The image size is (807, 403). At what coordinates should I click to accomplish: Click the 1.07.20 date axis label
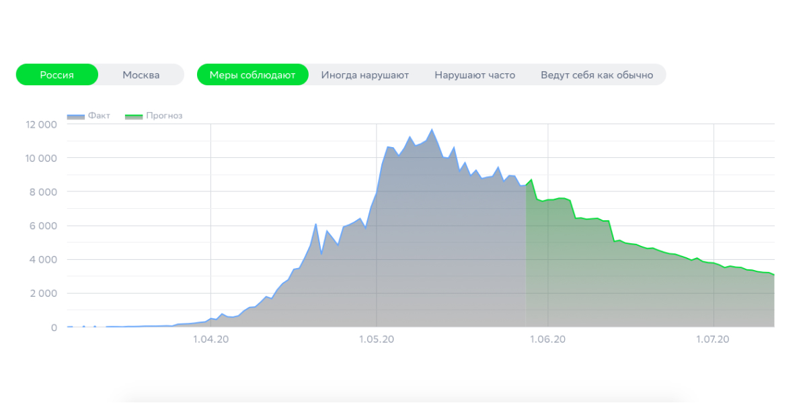pyautogui.click(x=714, y=340)
